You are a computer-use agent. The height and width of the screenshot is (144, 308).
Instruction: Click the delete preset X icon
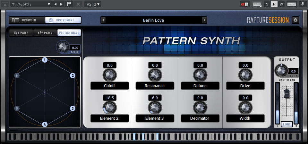78,4
